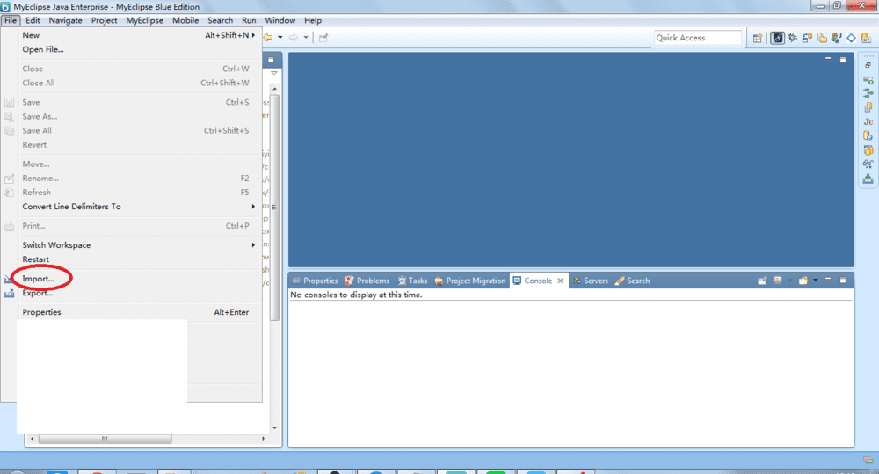The height and width of the screenshot is (474, 879).
Task: Click the Quick Access search field
Action: click(x=697, y=38)
